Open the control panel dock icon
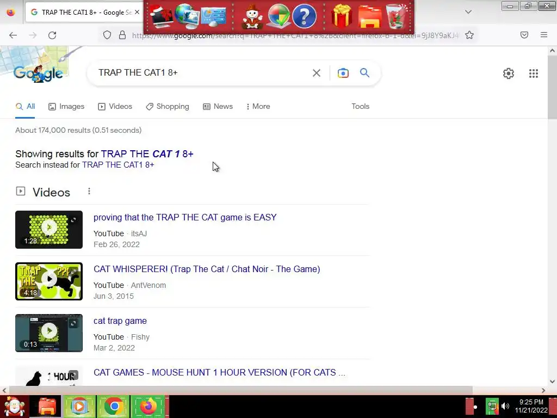This screenshot has width=557, height=418. 213,16
